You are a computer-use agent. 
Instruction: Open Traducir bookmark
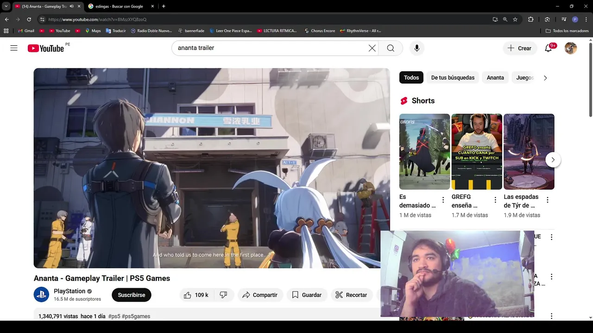click(x=116, y=31)
